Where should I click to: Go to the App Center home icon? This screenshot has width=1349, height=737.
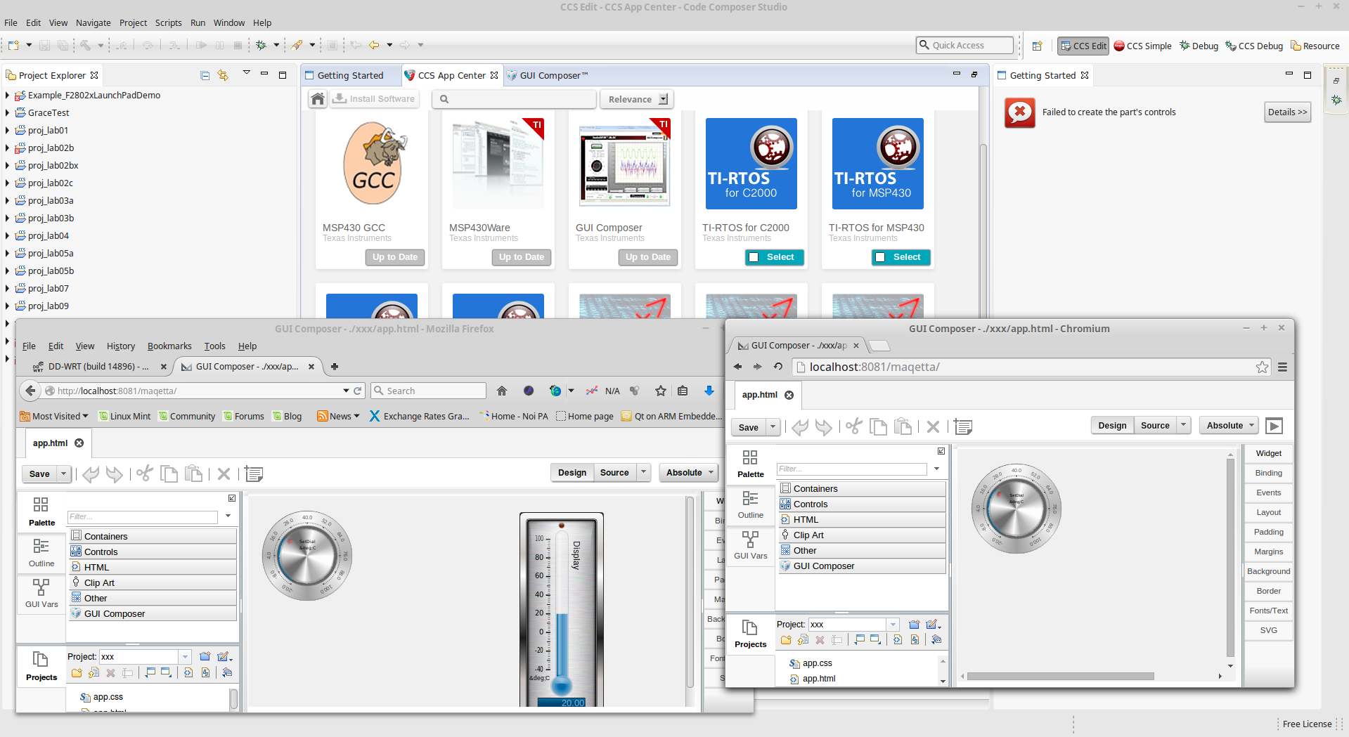coord(318,99)
